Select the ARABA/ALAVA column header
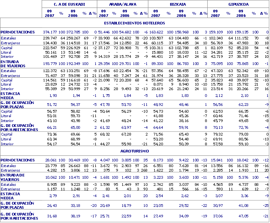 point(122,4)
